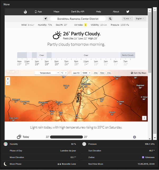Open the Help menu item
Image resolution: width=159 pixels, height=170 pixels.
pyautogui.click(x=99, y=12)
